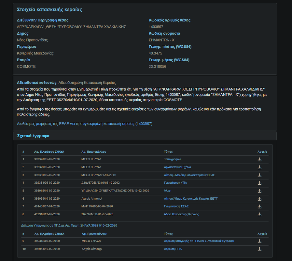Viewport: 292px width, 261px height.
Task: Select latitude value 40.3475
Action: pyautogui.click(x=155, y=53)
